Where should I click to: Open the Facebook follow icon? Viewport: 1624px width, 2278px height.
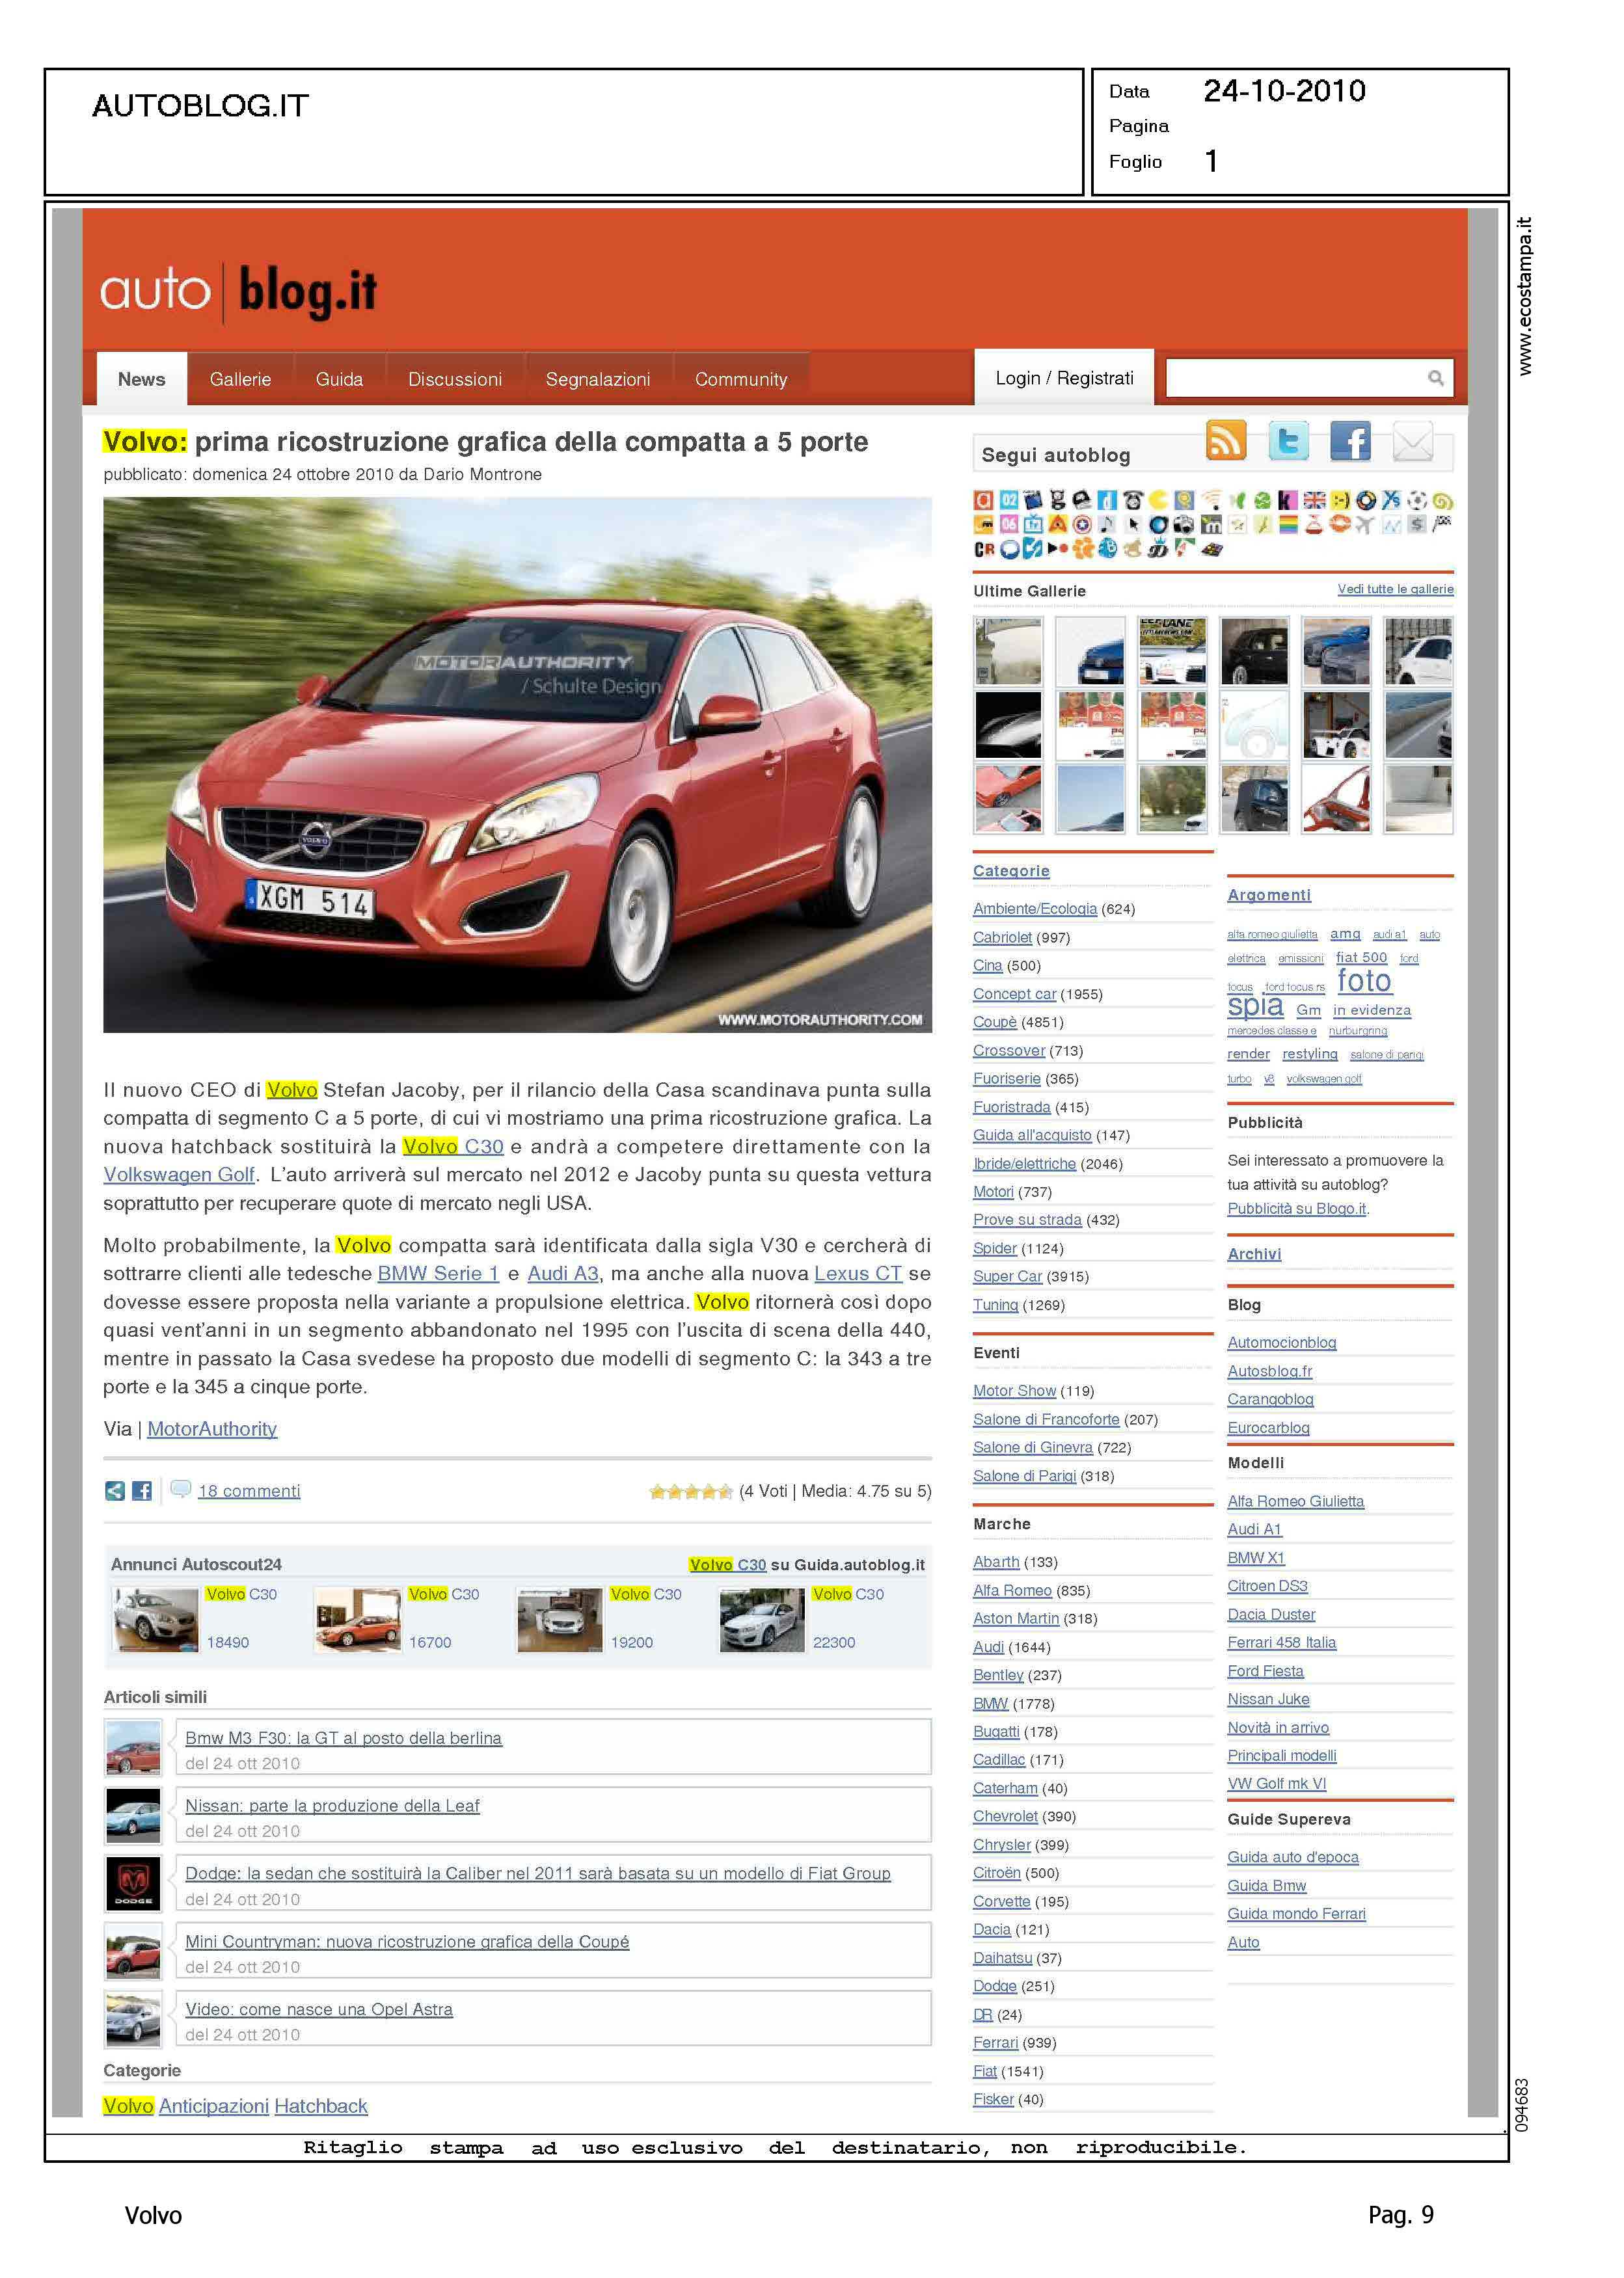coord(1350,440)
